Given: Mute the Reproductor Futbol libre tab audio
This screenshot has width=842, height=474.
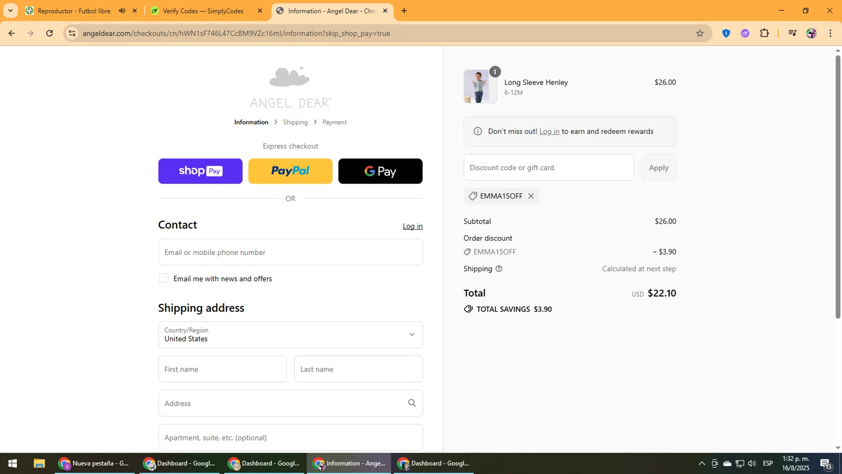Looking at the screenshot, I should (122, 11).
